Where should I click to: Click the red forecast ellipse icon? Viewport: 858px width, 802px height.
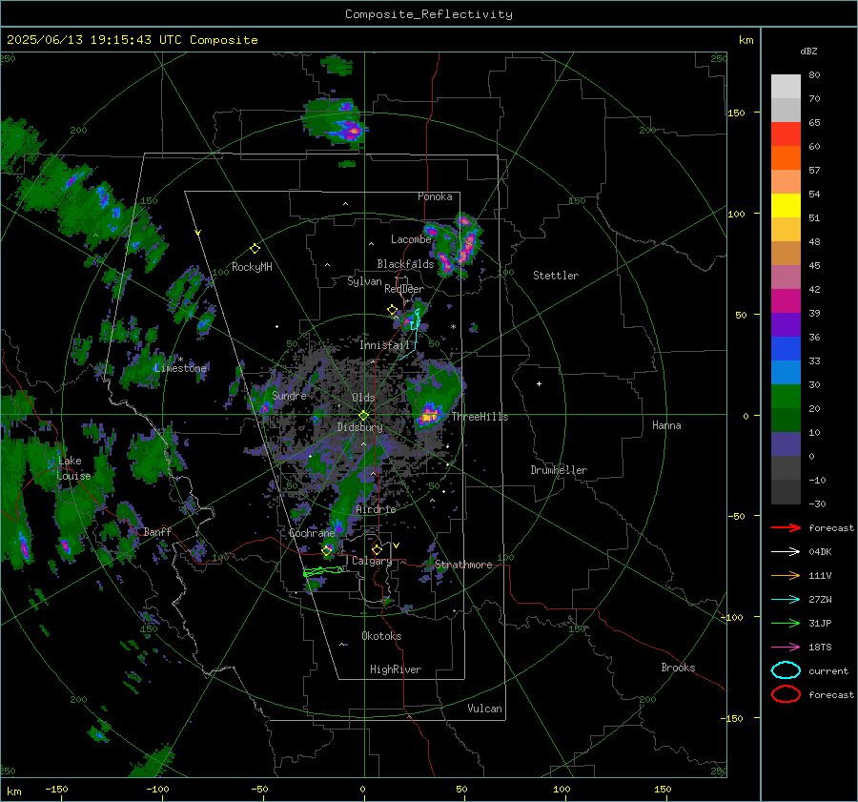[786, 694]
